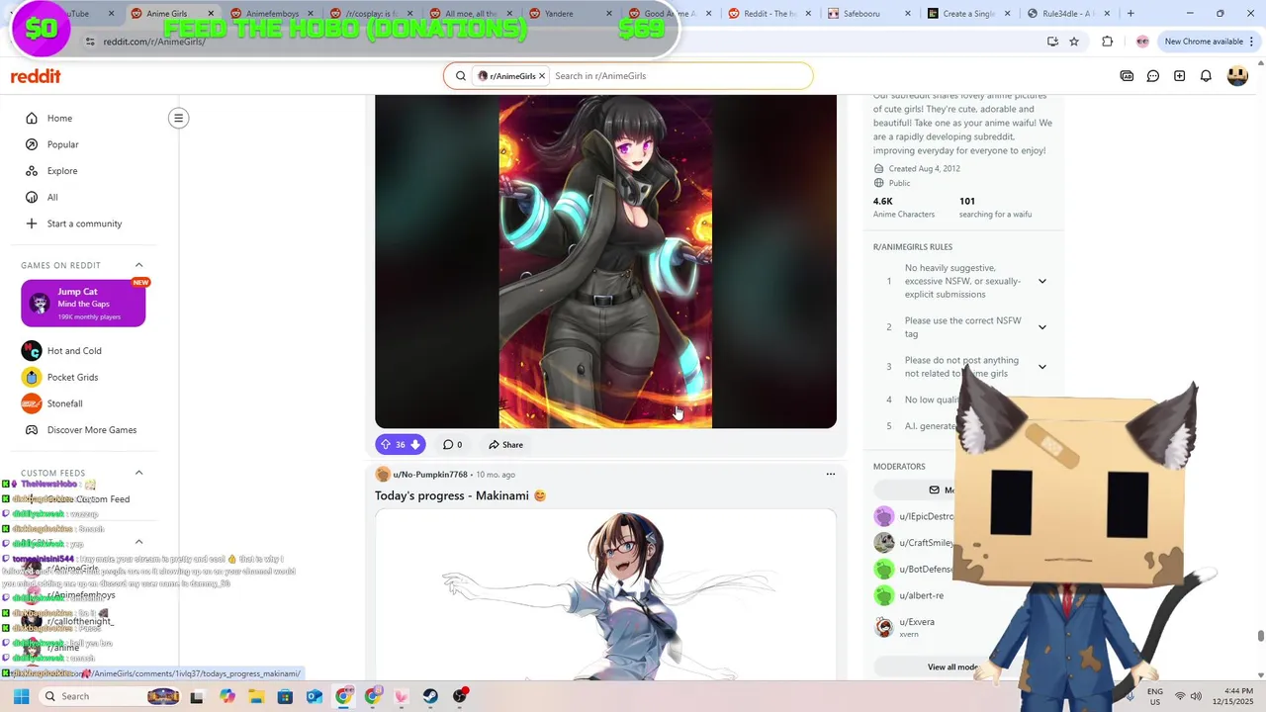Share the fire girl post

[506, 445]
